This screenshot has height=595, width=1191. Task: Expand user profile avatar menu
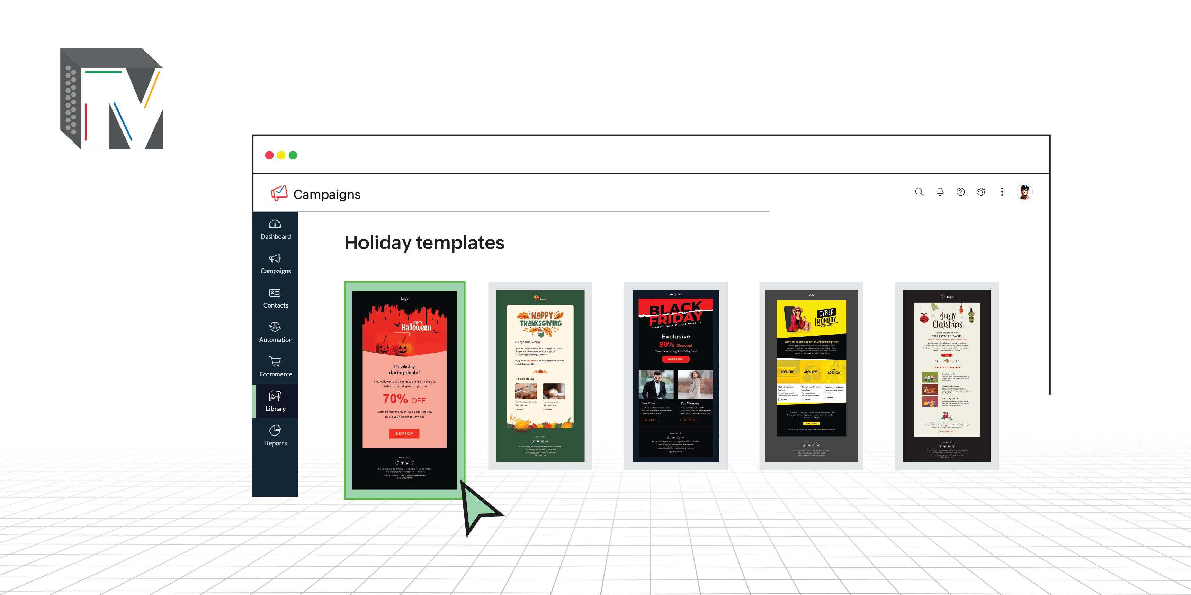pyautogui.click(x=1027, y=193)
